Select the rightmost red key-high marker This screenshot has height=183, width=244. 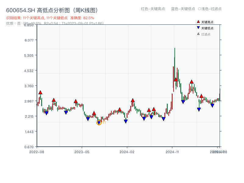point(201,96)
